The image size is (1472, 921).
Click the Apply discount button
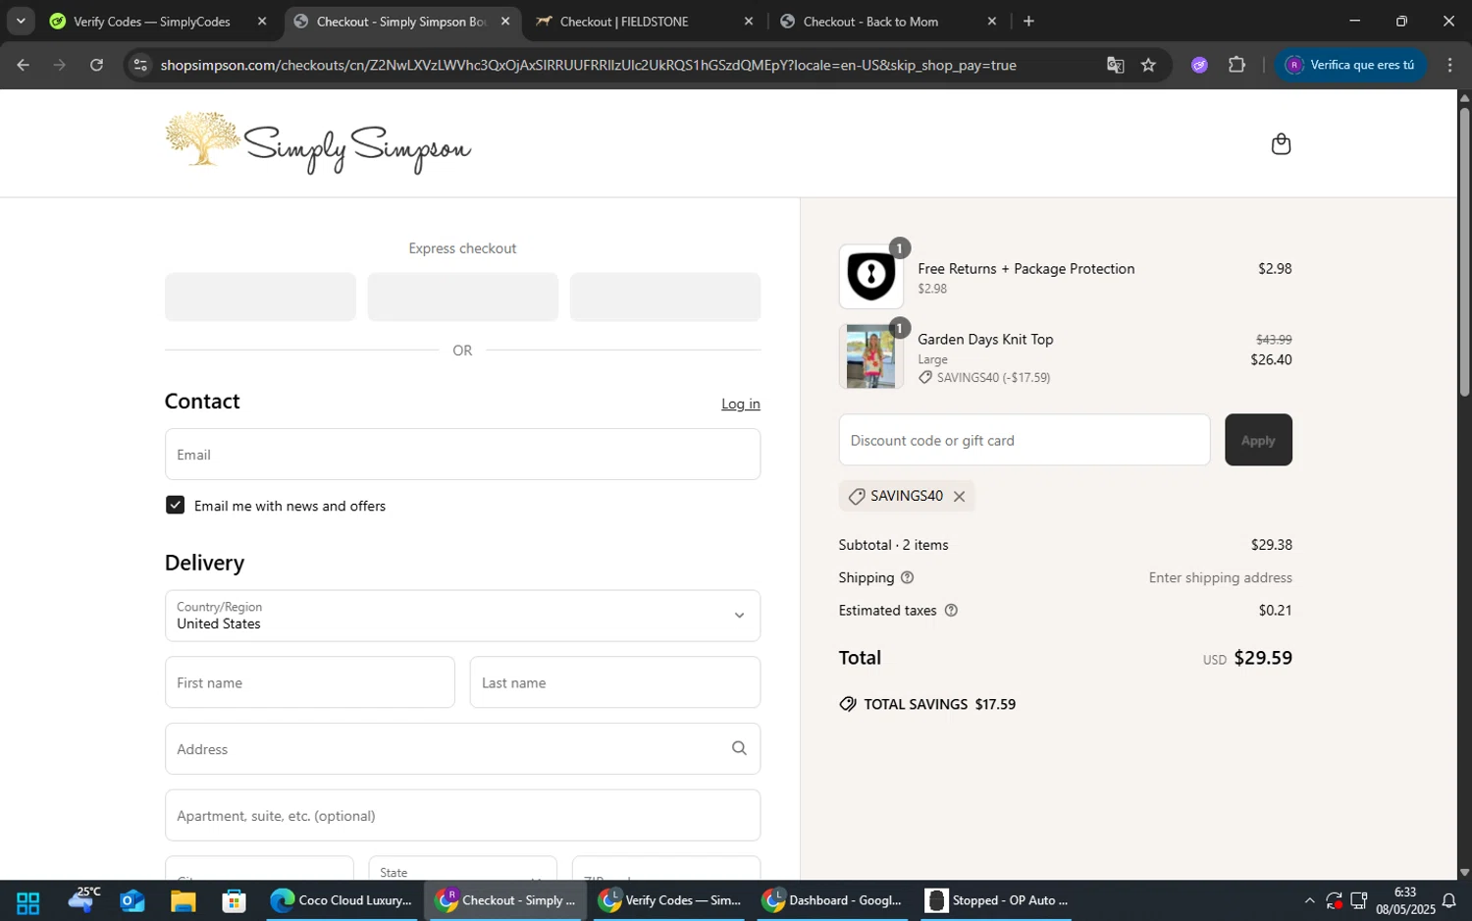(x=1258, y=440)
